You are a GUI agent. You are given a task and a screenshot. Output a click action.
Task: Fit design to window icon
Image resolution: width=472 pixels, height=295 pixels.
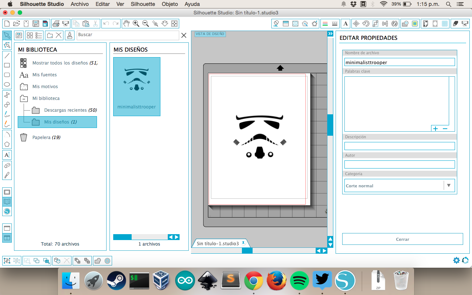tap(174, 24)
